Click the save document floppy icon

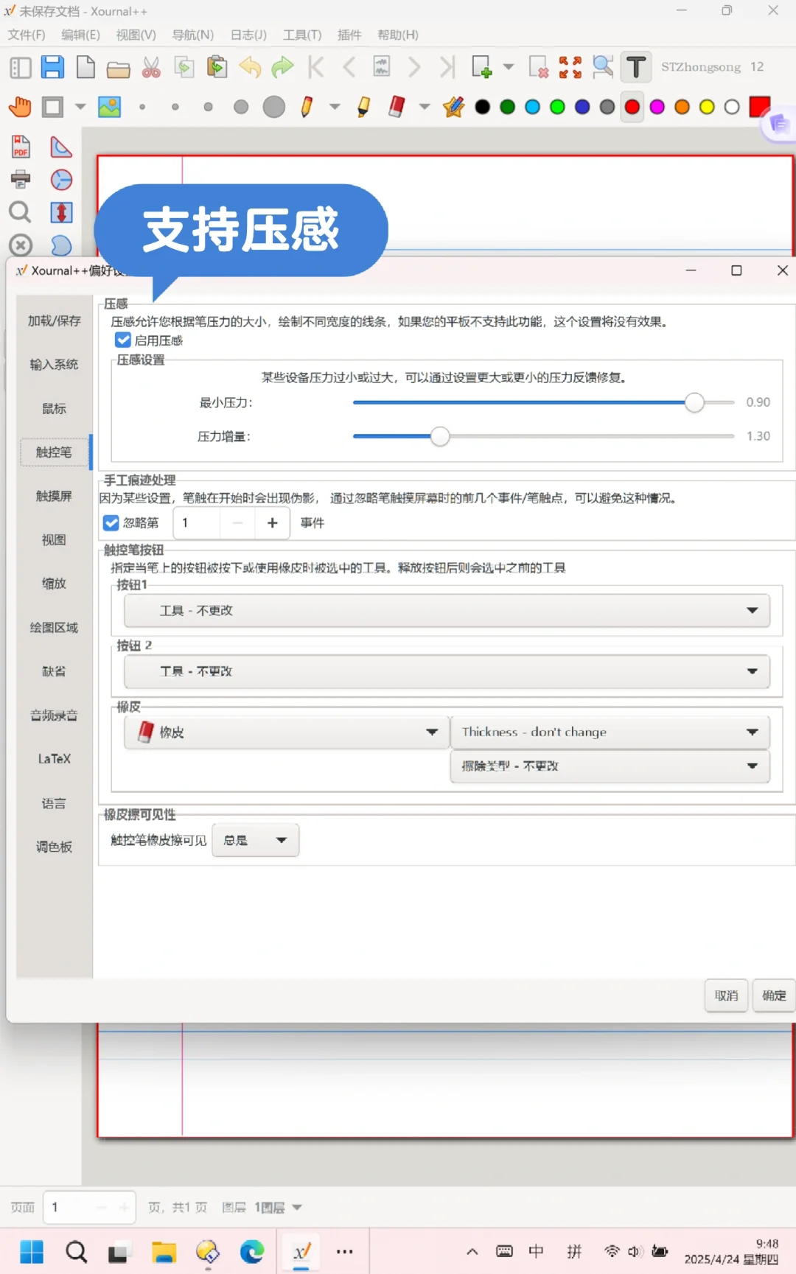click(52, 67)
